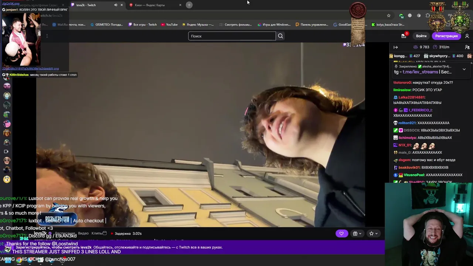Open the Игры для Windows bookmark

(x=273, y=25)
